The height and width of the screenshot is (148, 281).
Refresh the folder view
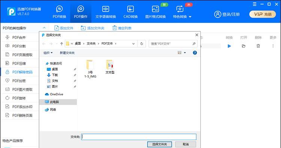click(x=142, y=44)
